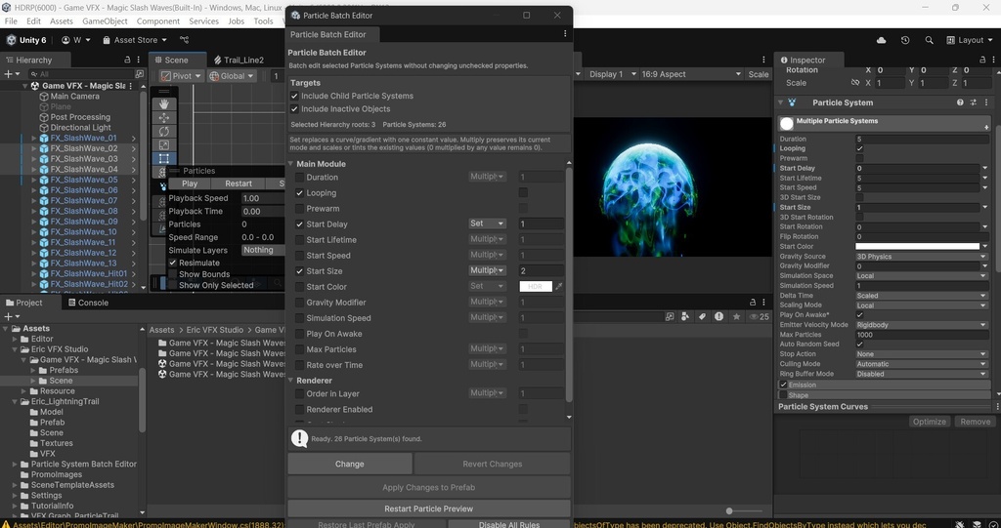Toggle Include Inactive Objects checkbox

pyautogui.click(x=294, y=109)
